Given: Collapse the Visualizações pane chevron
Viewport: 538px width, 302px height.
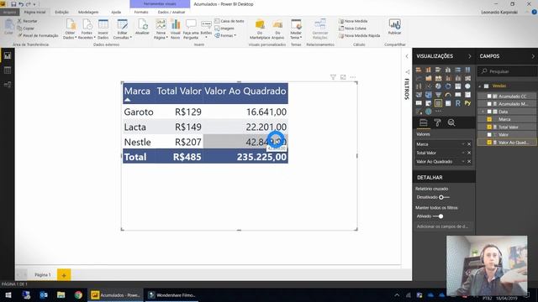Looking at the screenshot, I should tap(470, 56).
